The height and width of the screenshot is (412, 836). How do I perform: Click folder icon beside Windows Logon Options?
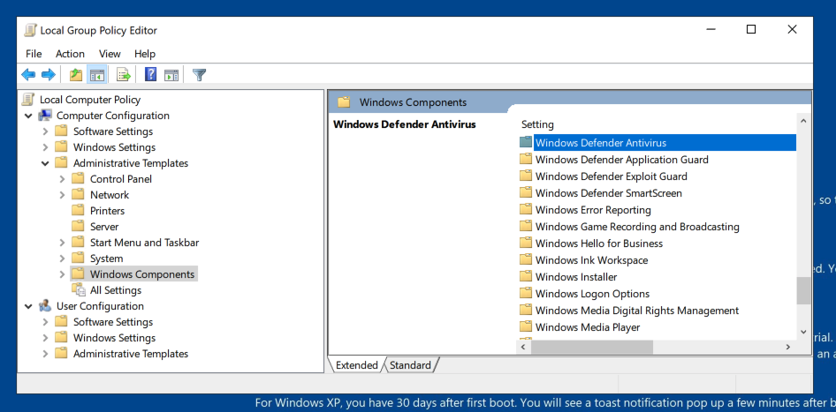pos(526,293)
